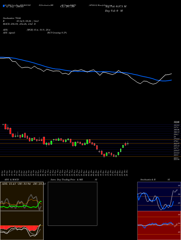Click the red RSI chart panel
The width and height of the screenshot is (181, 240).
159,225
